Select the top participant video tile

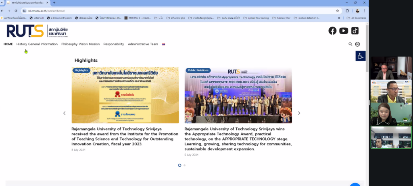(391, 68)
